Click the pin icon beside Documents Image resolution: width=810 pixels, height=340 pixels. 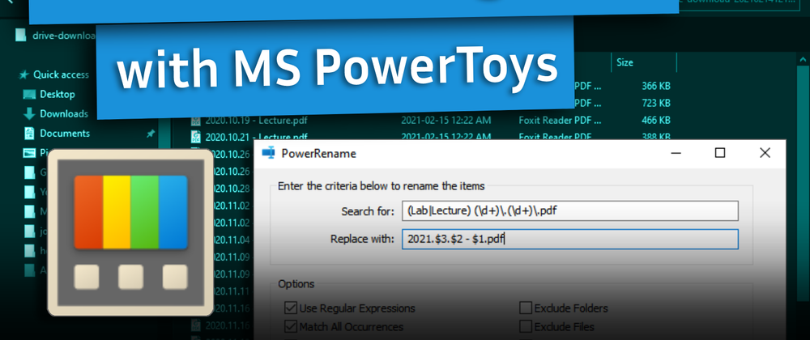151,134
